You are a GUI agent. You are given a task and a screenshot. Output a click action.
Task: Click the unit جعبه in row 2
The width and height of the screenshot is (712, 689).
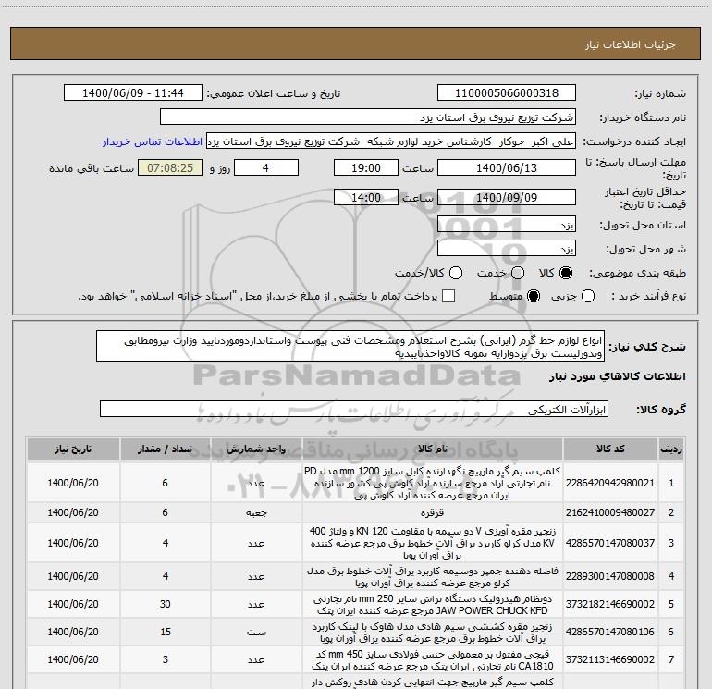[x=256, y=512]
